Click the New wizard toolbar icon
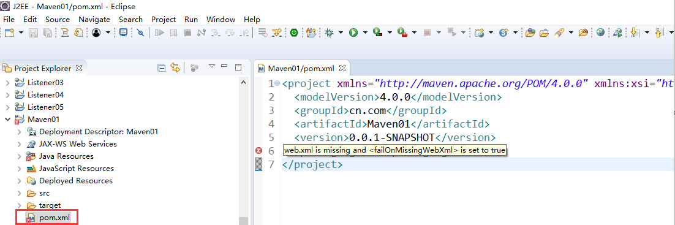The width and height of the screenshot is (675, 225). pos(9,32)
